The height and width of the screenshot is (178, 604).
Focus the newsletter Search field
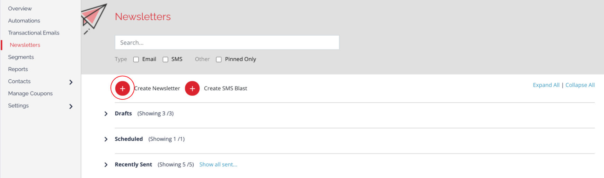click(x=227, y=42)
